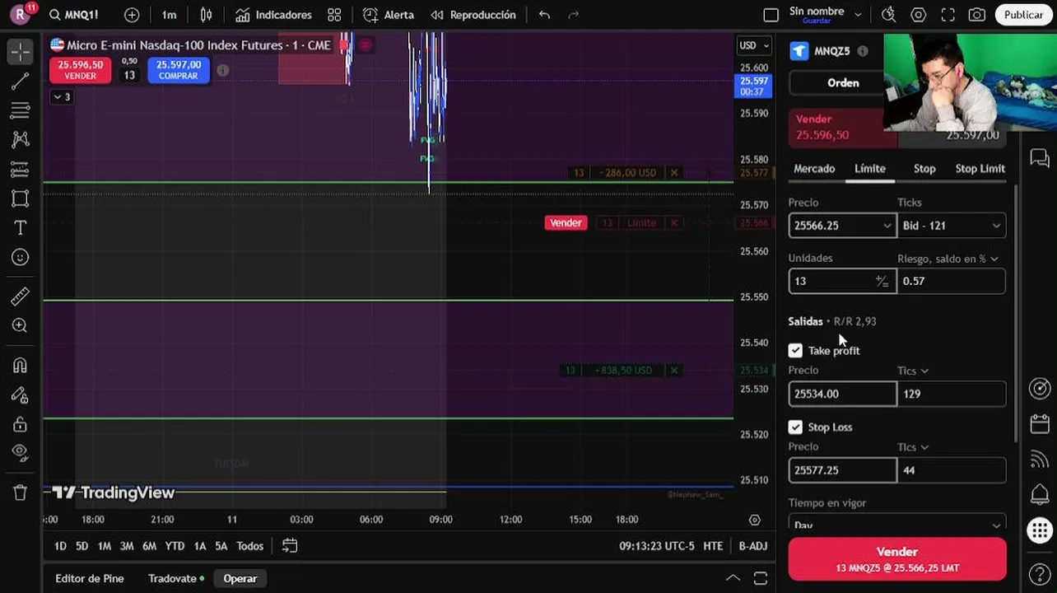The height and width of the screenshot is (593, 1057).
Task: Uncheck the Stop Loss checkbox
Action: [795, 427]
